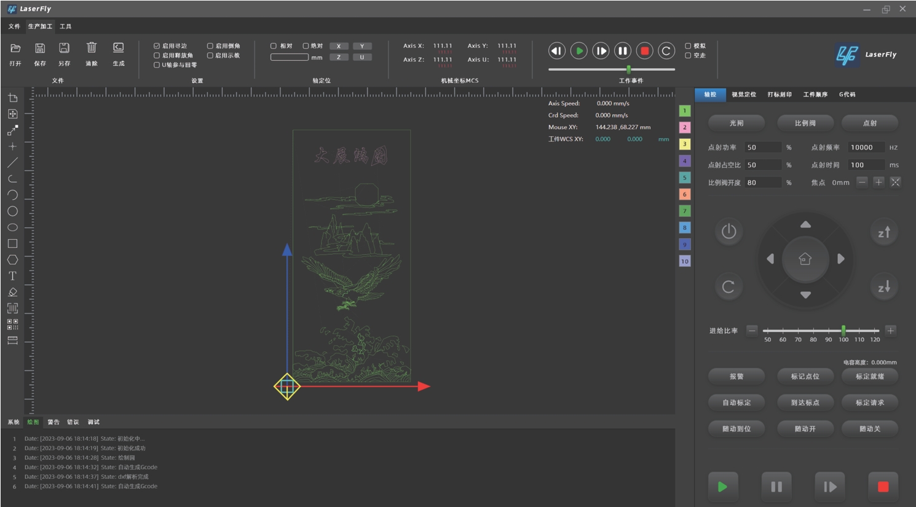
Task: Click the red stop button in top toolbar
Action: tap(644, 51)
